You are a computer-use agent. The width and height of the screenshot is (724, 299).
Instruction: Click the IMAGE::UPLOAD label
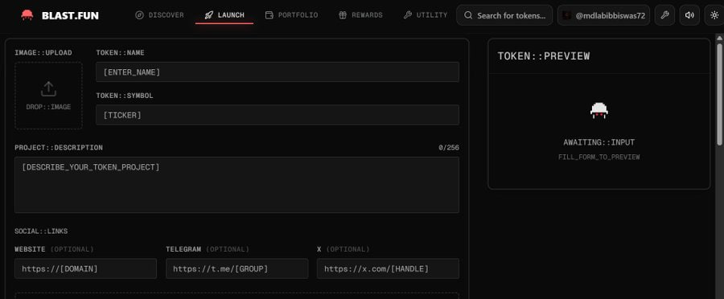pos(43,52)
